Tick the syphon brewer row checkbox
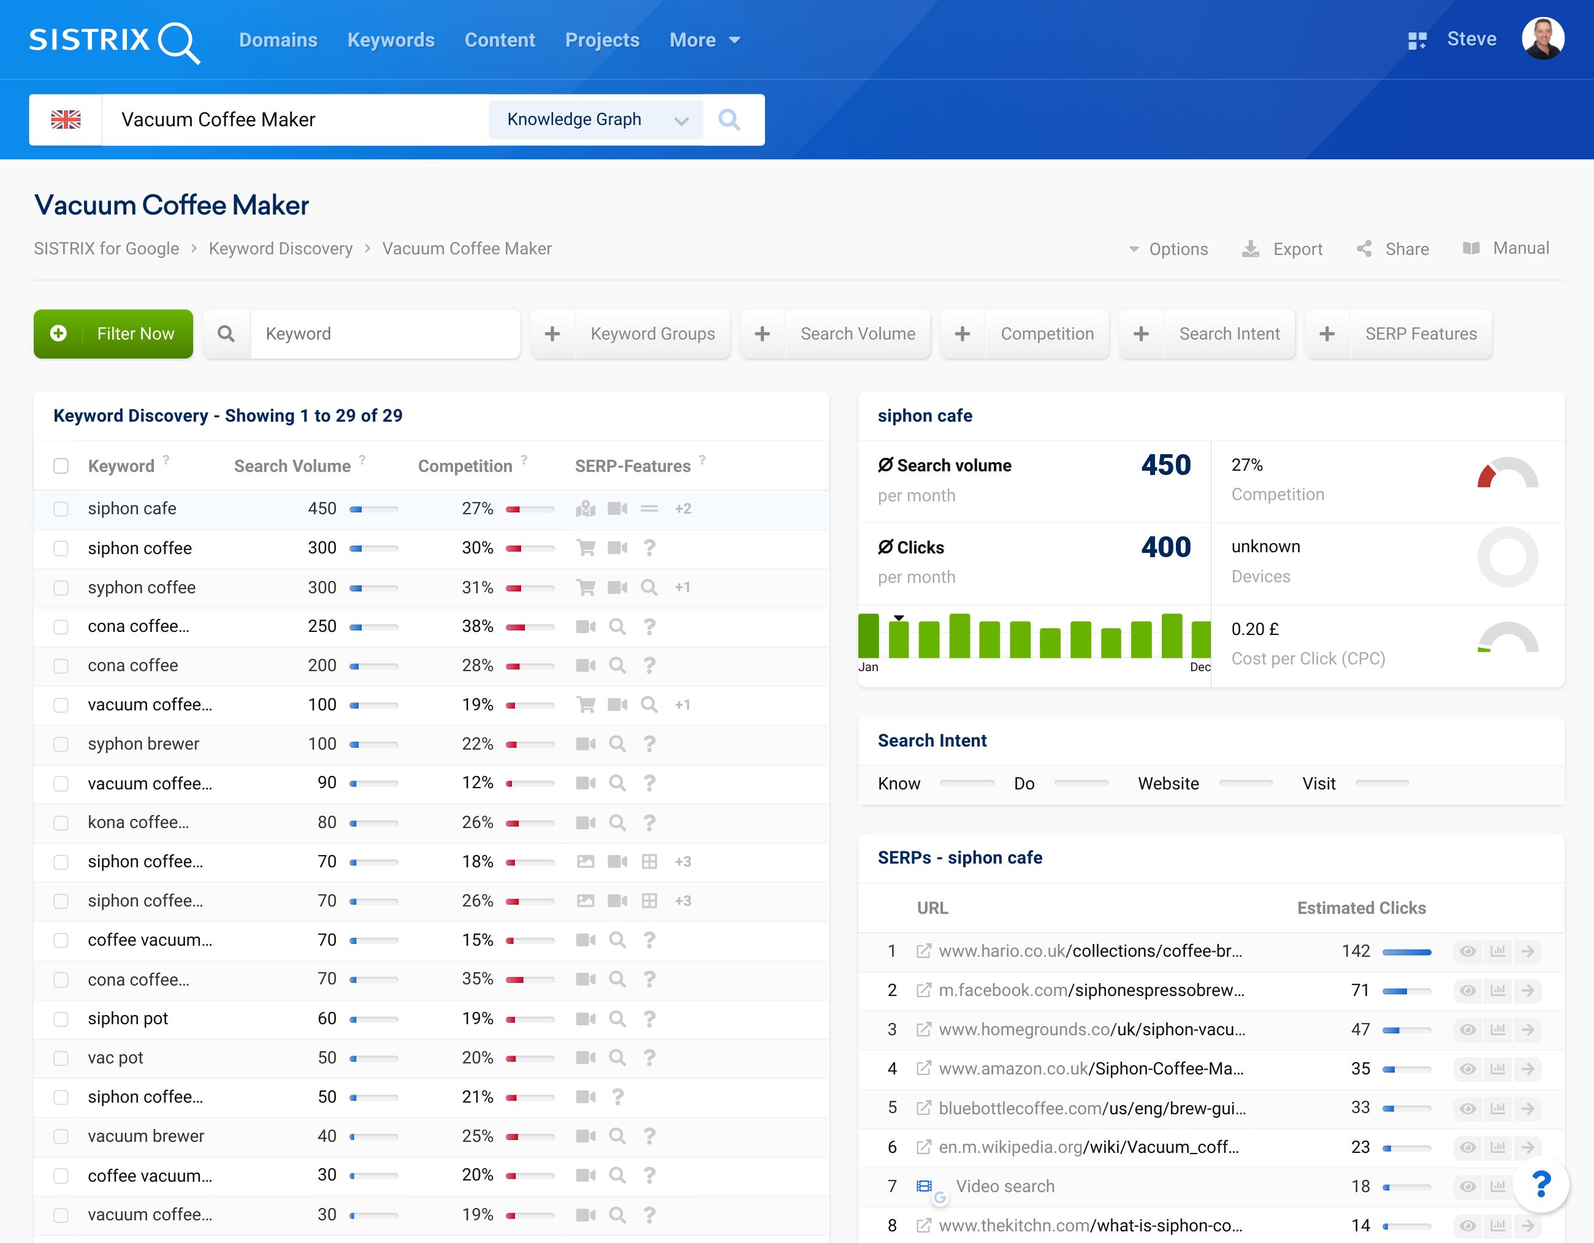The width and height of the screenshot is (1594, 1243). (x=61, y=744)
